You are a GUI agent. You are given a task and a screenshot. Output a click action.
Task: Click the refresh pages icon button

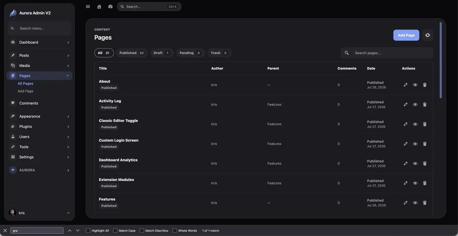click(x=427, y=35)
